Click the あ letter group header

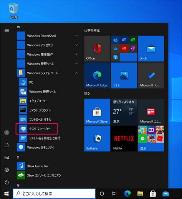click(18, 185)
